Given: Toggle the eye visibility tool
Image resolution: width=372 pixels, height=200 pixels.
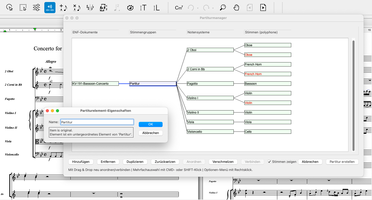Looking at the screenshot, I should click(x=130, y=8).
